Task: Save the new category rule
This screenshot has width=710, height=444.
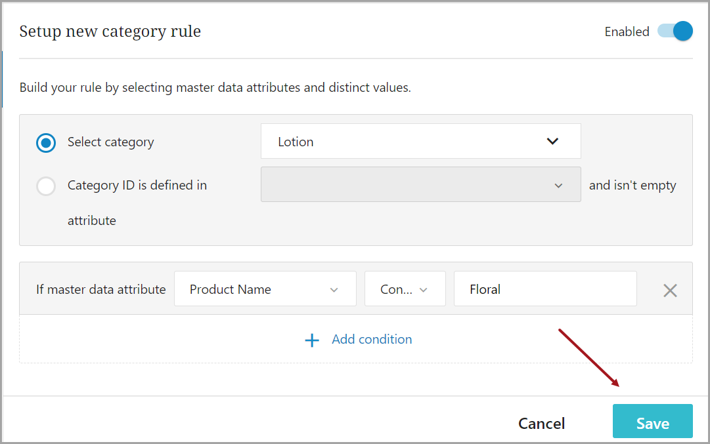Action: click(x=652, y=423)
